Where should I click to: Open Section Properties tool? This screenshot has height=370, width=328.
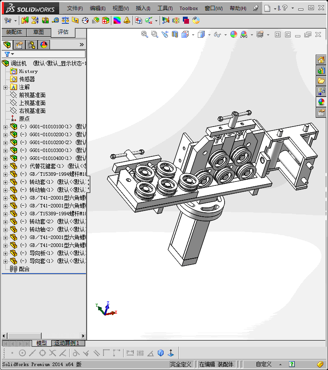(x=75, y=21)
